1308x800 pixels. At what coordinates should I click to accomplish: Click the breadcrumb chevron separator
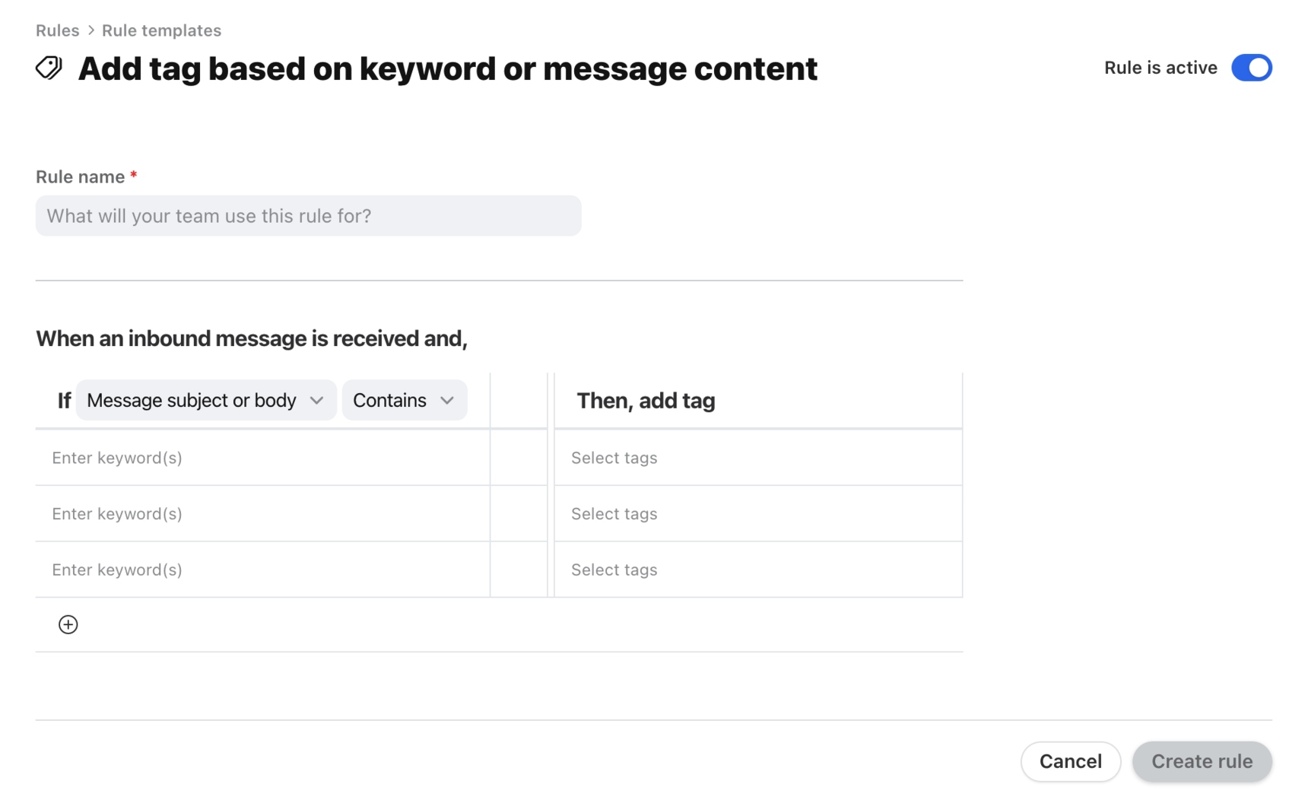[x=90, y=30]
